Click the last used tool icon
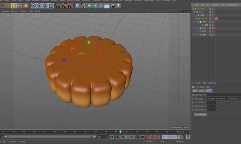 point(26,6)
